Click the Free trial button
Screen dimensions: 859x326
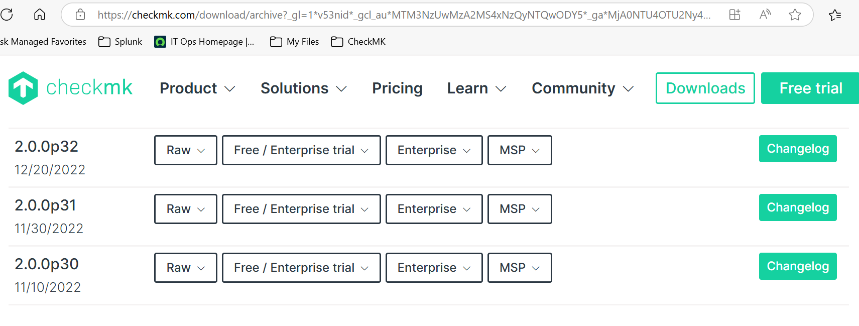tap(810, 88)
